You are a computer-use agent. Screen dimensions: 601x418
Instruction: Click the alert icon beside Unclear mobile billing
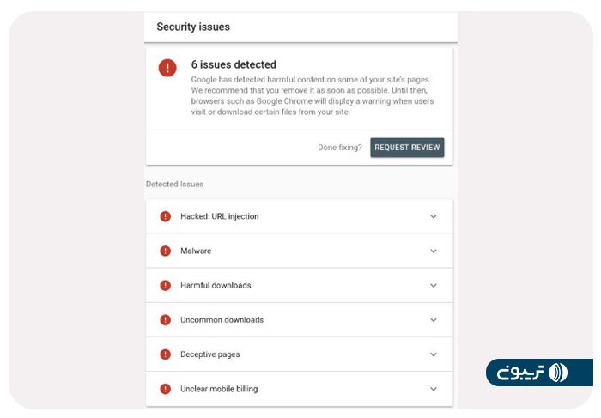(x=166, y=388)
